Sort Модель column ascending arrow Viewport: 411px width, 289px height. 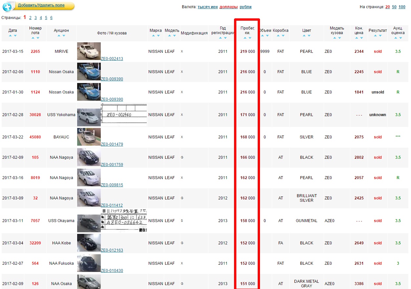tap(169, 35)
